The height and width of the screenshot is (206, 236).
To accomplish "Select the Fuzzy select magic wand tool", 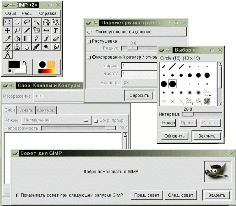I will [x=37, y=22].
